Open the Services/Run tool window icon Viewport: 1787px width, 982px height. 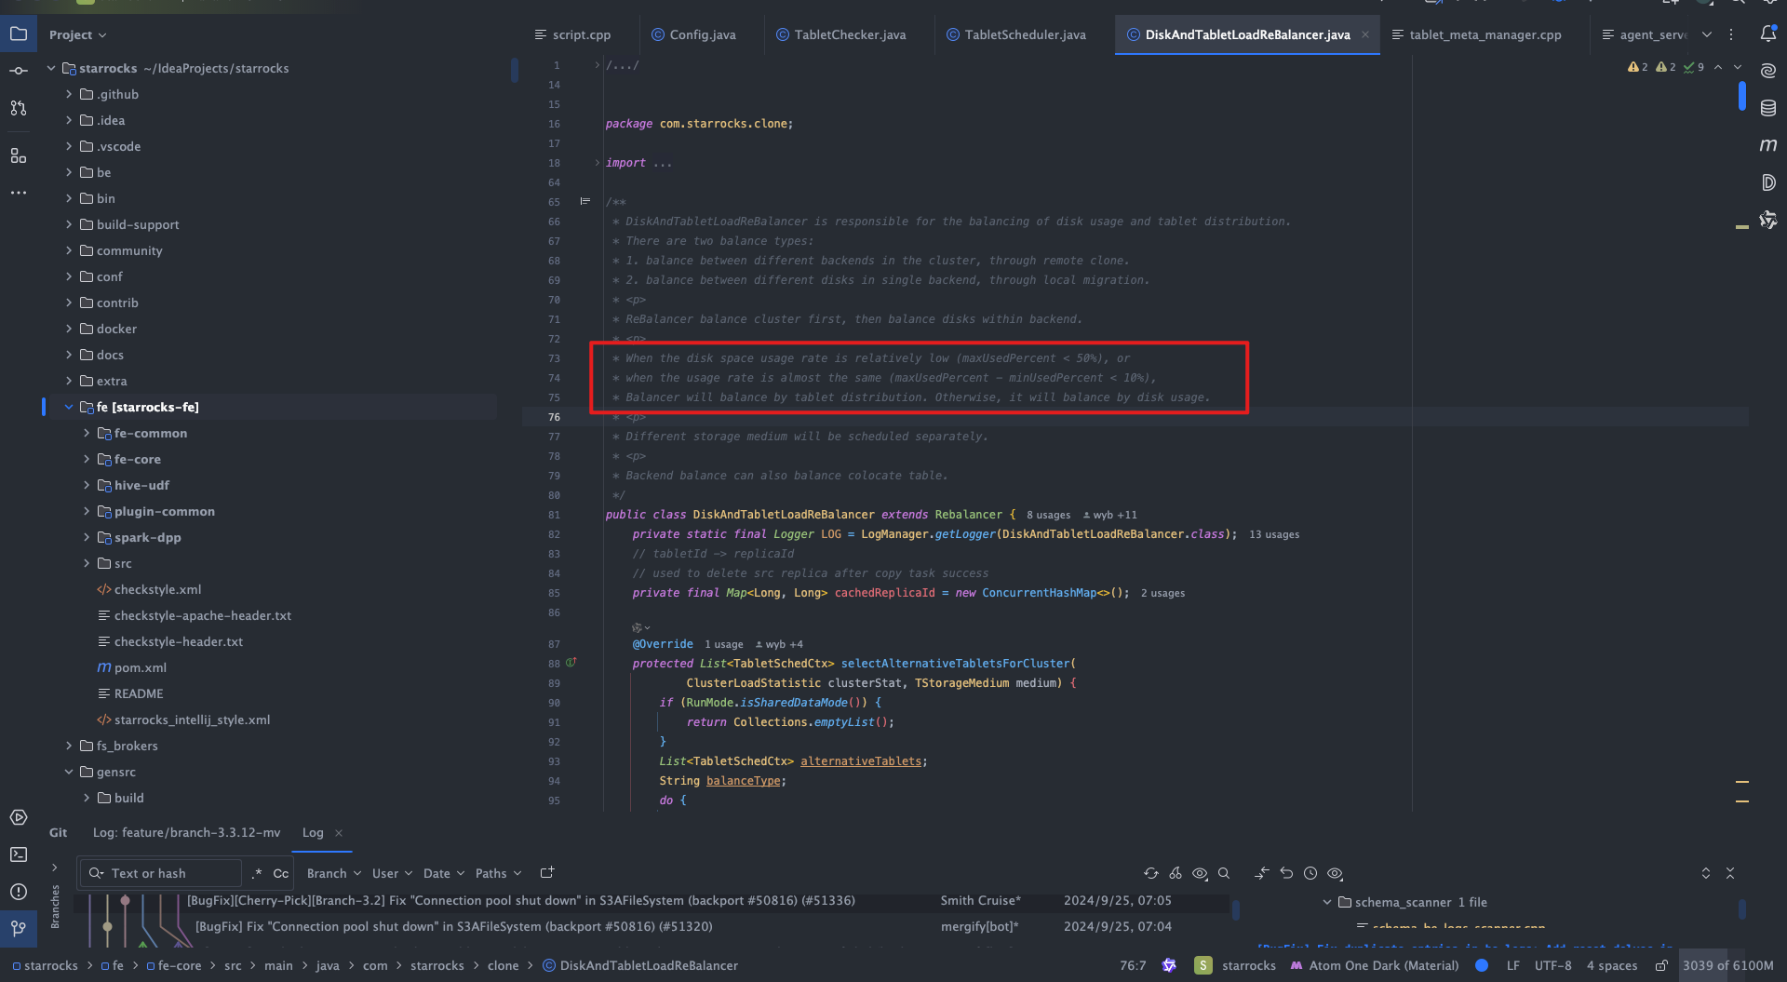tap(19, 817)
